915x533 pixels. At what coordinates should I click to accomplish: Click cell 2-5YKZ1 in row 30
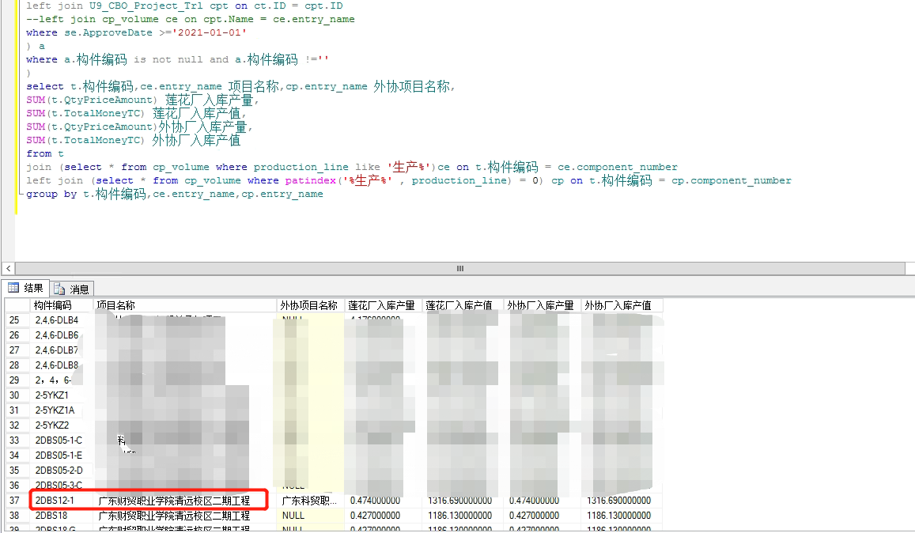coord(52,395)
